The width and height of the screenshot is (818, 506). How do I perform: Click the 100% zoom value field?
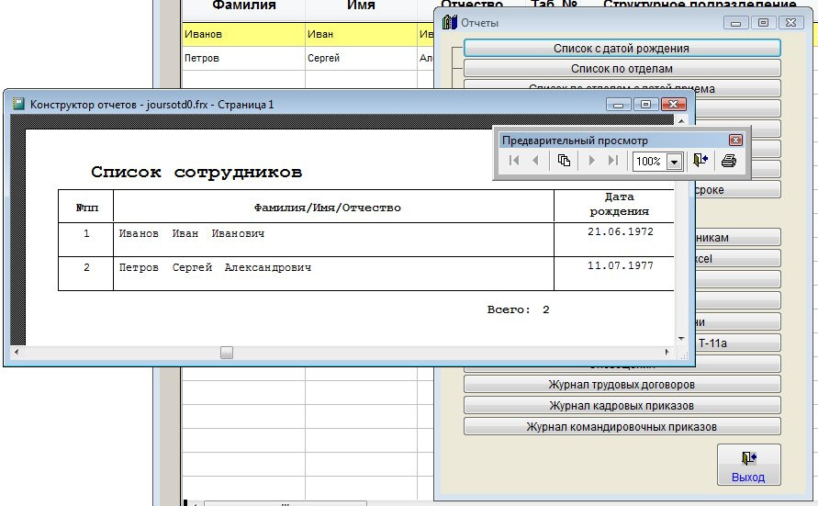tap(649, 162)
